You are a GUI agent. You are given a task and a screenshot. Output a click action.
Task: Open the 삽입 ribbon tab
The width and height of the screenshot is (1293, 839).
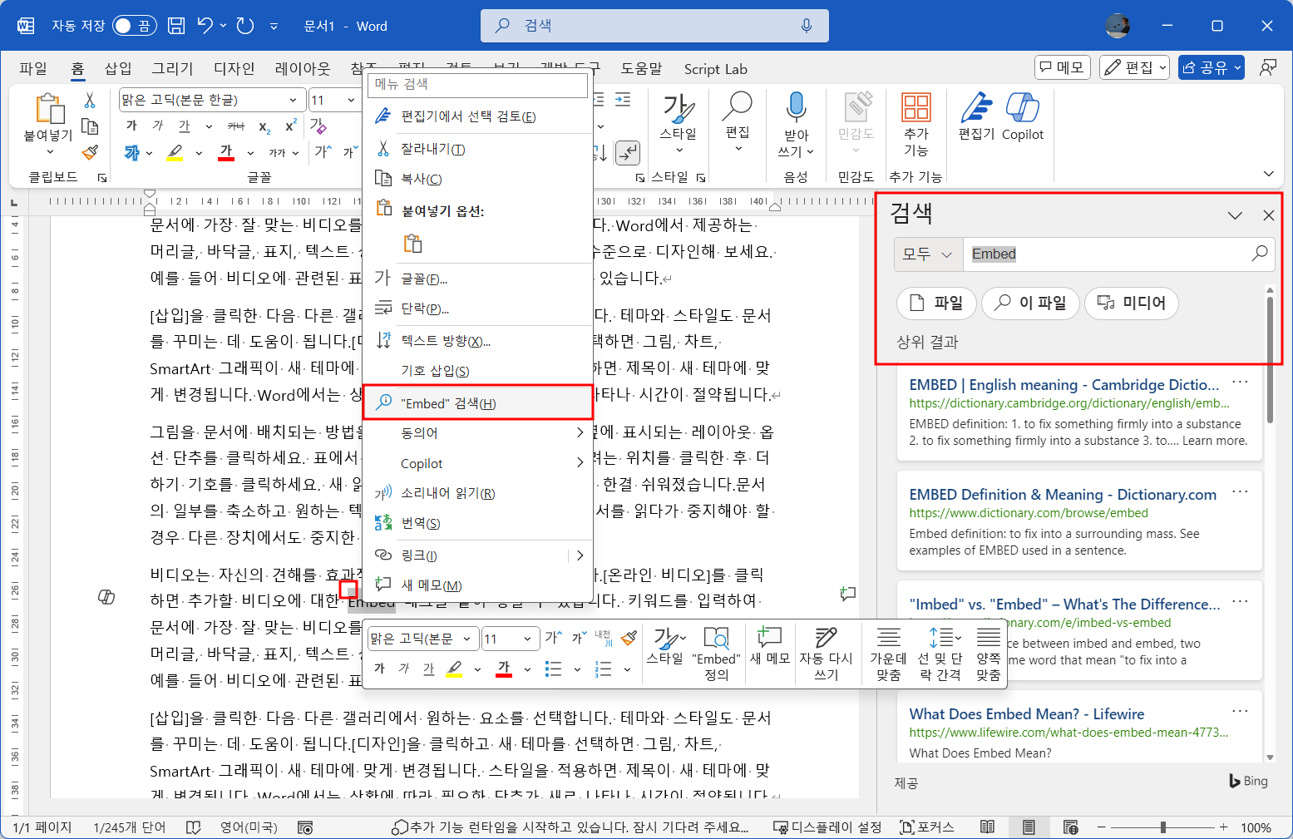click(118, 68)
